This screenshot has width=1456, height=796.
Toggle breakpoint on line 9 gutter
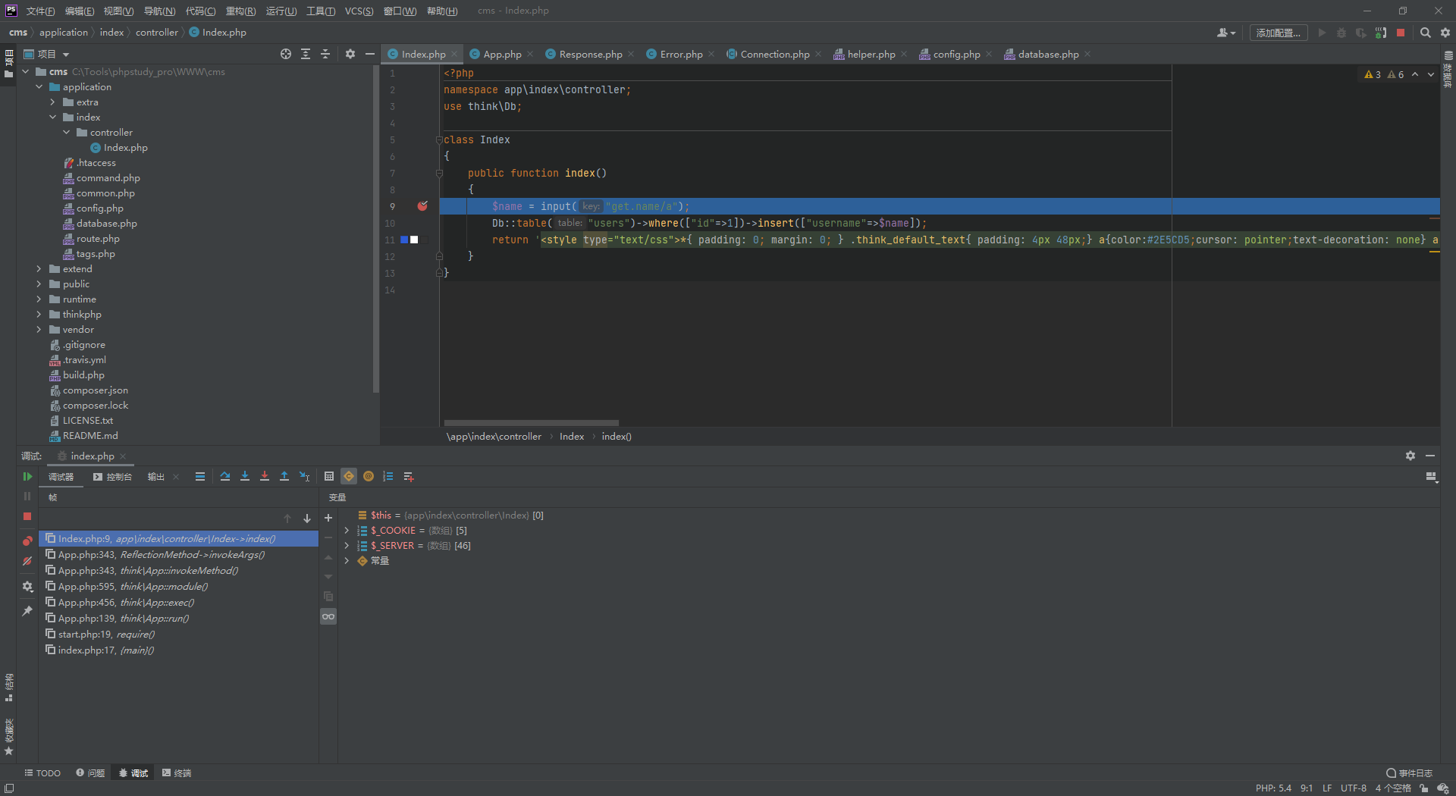pyautogui.click(x=422, y=206)
